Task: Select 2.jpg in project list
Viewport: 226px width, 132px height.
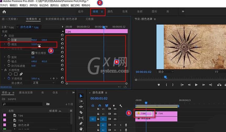Action: (21, 120)
